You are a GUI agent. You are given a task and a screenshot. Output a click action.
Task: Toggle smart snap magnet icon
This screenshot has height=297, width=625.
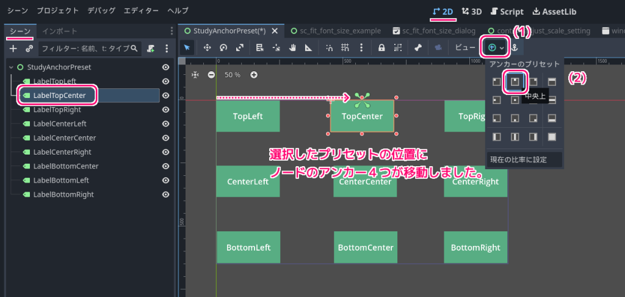329,47
